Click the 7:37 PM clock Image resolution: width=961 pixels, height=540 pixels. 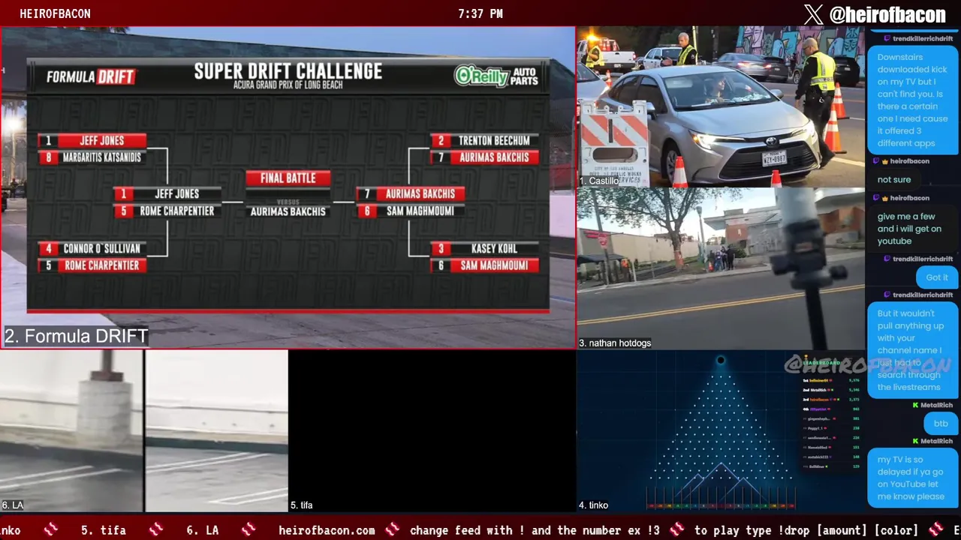tap(480, 13)
